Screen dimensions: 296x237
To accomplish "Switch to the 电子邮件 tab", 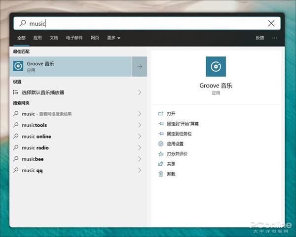I will pyautogui.click(x=74, y=38).
